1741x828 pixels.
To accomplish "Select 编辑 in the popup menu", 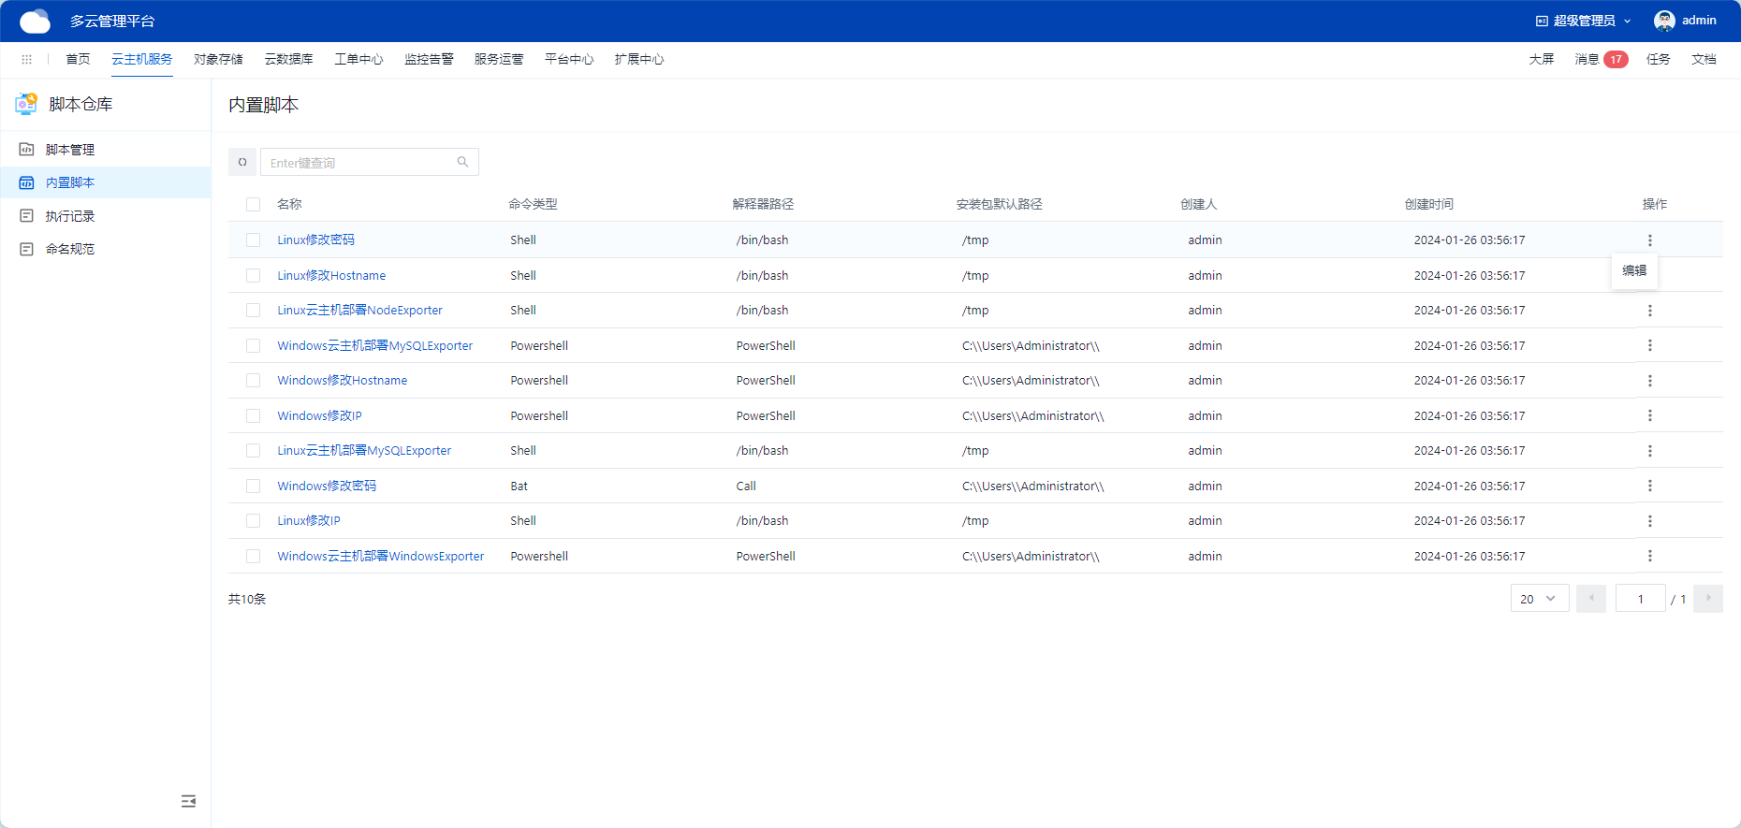I will 1634,270.
